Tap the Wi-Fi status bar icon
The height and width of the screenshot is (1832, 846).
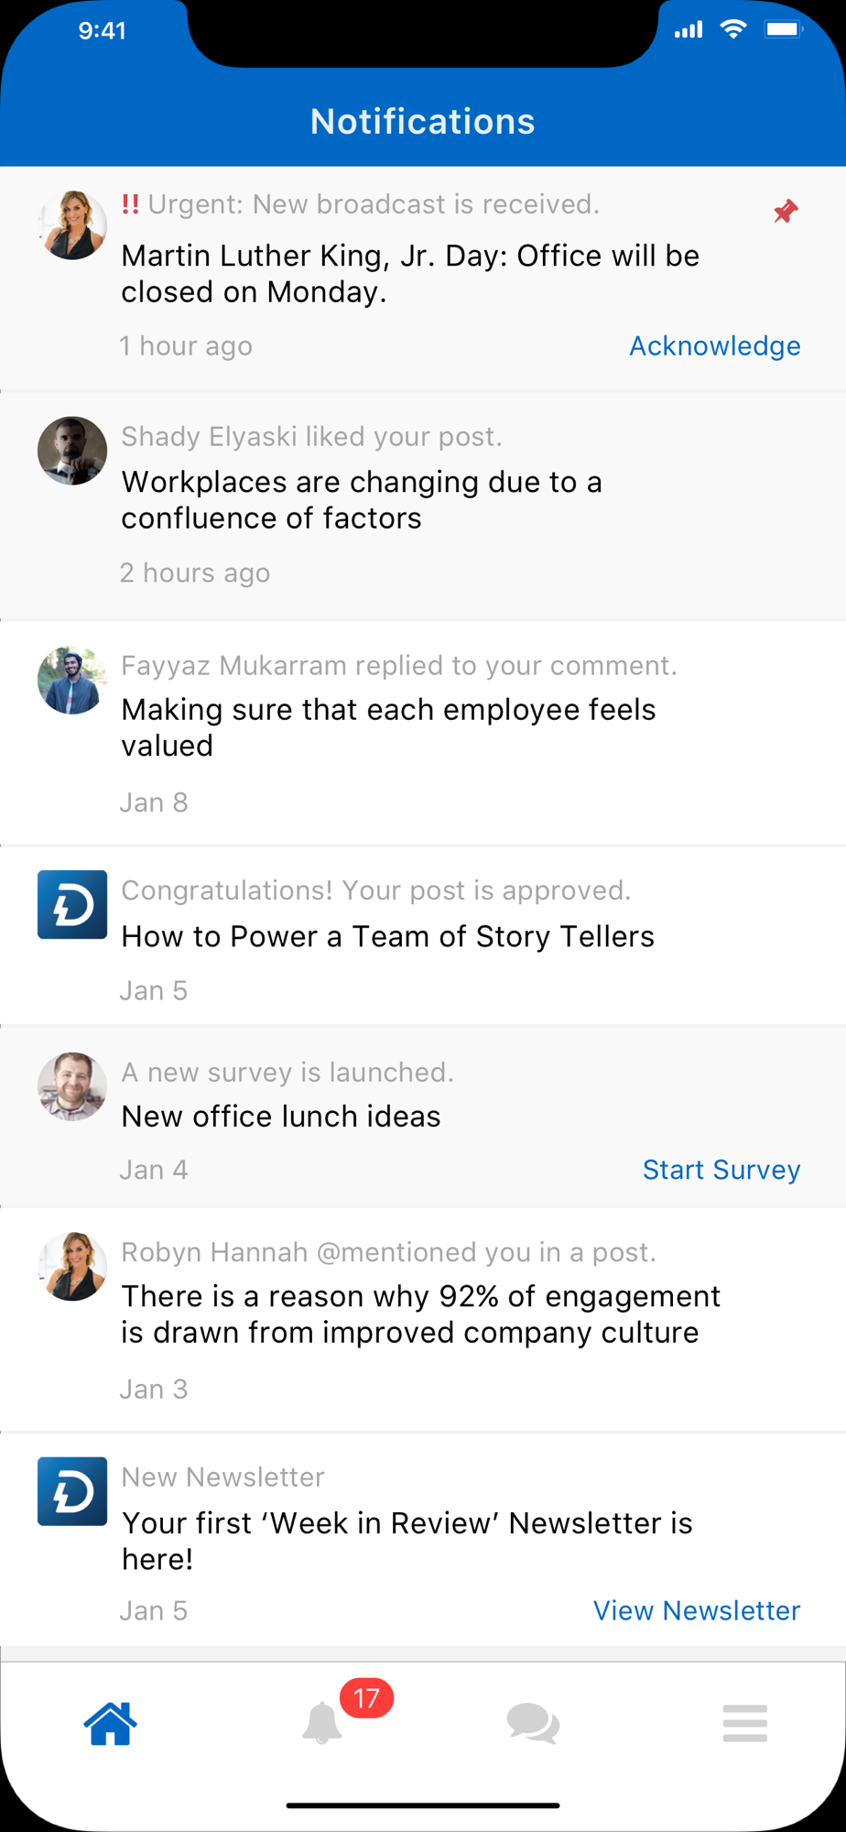pos(732,29)
